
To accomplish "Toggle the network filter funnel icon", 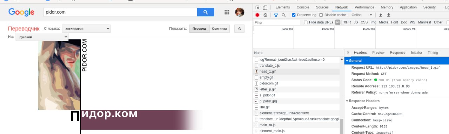I will pos(276,15).
